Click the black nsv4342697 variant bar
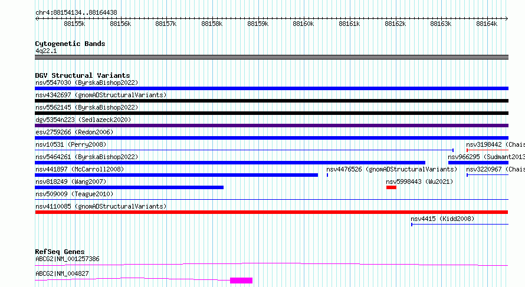525x287 pixels. coord(271,101)
